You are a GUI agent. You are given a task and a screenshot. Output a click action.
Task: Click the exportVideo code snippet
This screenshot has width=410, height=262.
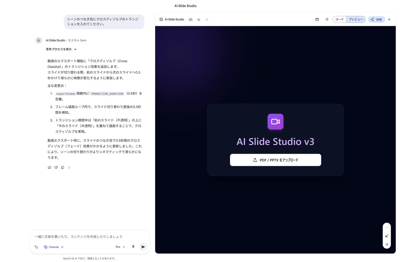pyautogui.click(x=66, y=94)
